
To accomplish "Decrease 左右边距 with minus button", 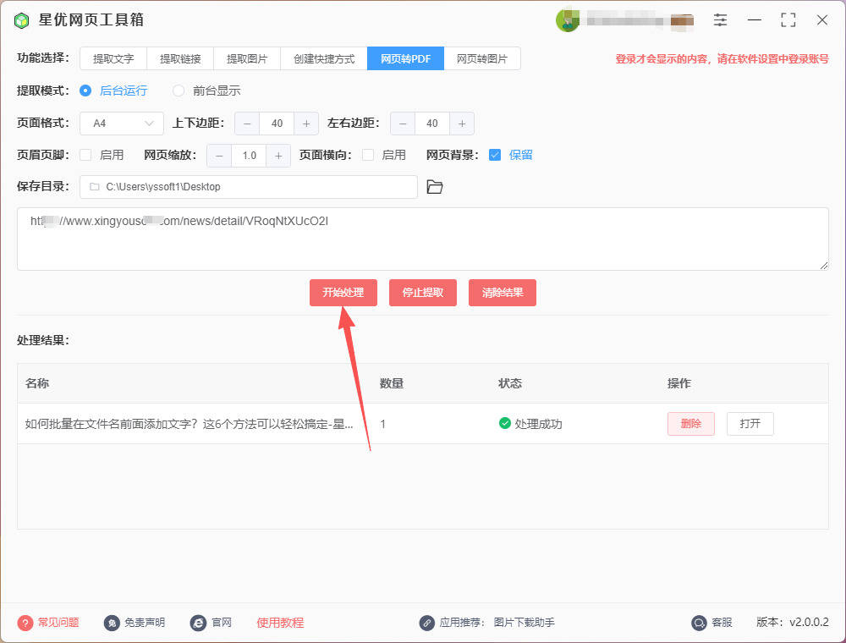I will pyautogui.click(x=403, y=124).
